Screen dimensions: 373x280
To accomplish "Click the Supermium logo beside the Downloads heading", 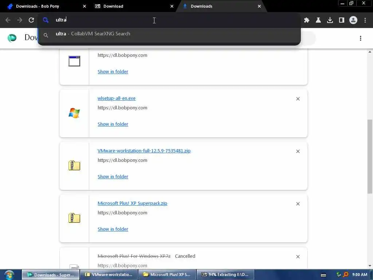I will [x=12, y=38].
